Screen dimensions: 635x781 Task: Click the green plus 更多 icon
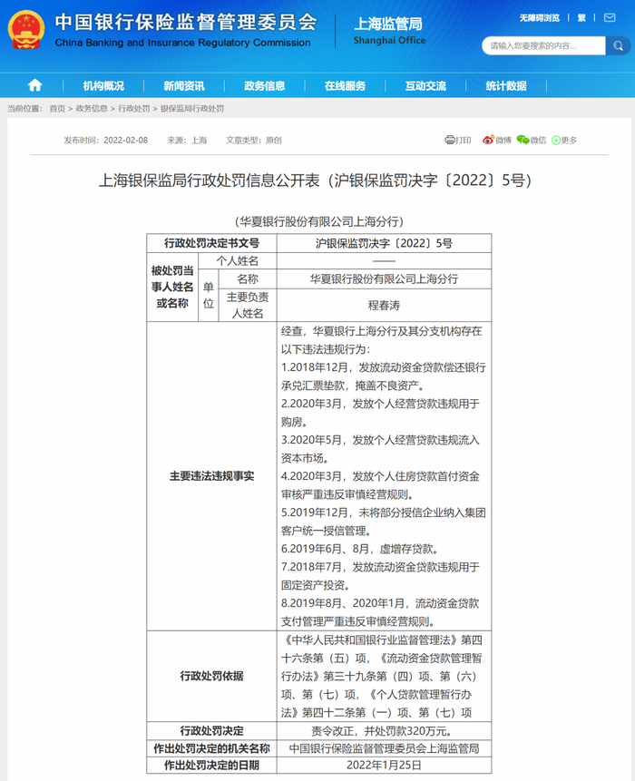[x=564, y=141]
